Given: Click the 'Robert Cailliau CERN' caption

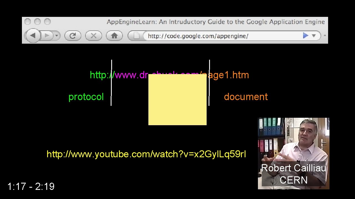Looking at the screenshot, I should [294, 174].
